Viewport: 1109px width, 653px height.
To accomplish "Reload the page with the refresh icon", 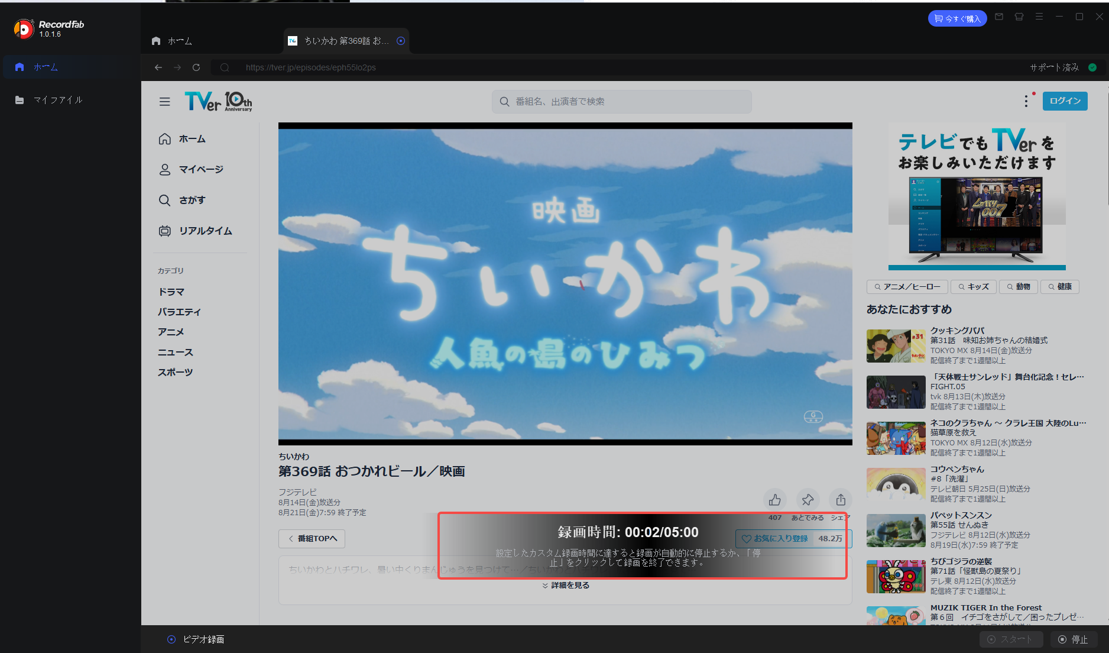I will (x=196, y=67).
